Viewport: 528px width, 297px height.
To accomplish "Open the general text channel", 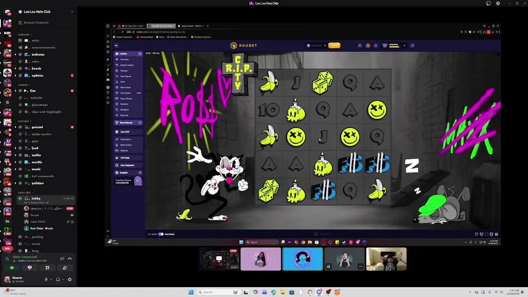I will [x=45, y=127].
